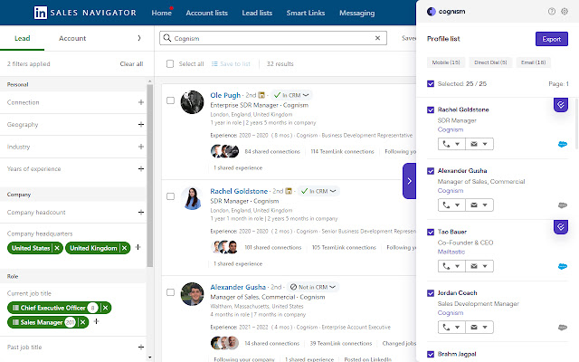
Task: Open Rachel Goldstone In CRM dropdown
Action: click(318, 191)
